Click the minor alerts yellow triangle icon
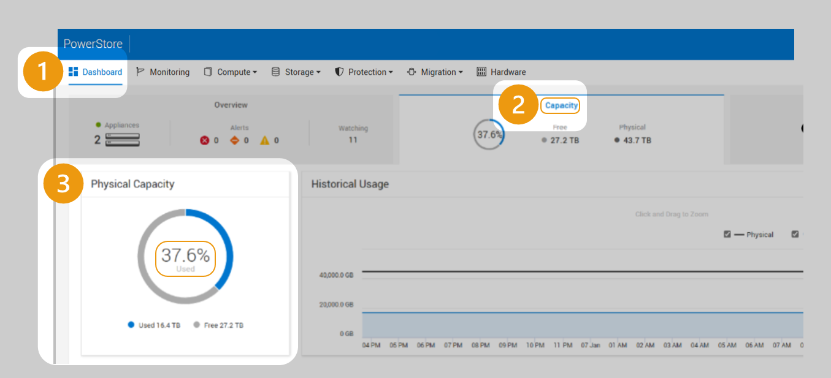This screenshot has width=831, height=378. coord(264,140)
